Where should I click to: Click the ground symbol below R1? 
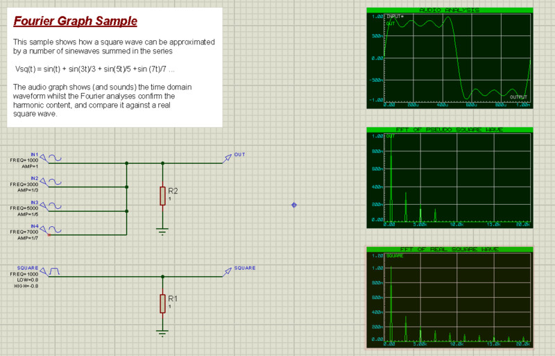coord(162,332)
